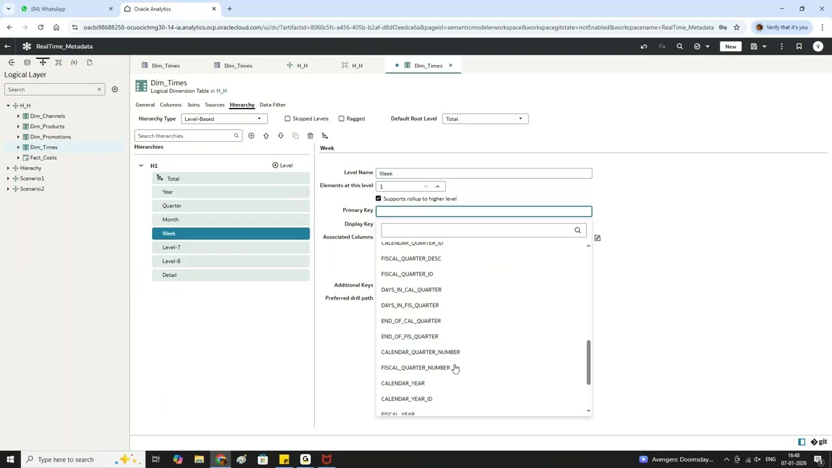Switch to the first Dim_Times editor tab

pos(161,66)
